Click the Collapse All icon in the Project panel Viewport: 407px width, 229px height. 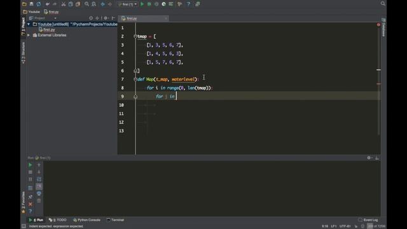click(x=97, y=18)
